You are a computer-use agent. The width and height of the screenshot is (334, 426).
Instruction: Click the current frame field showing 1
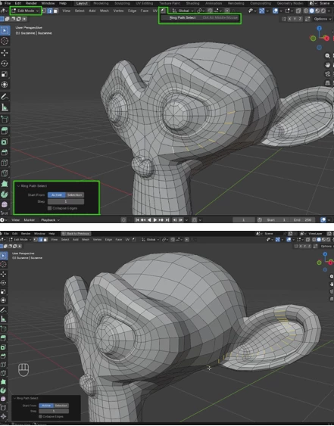tap(244, 219)
